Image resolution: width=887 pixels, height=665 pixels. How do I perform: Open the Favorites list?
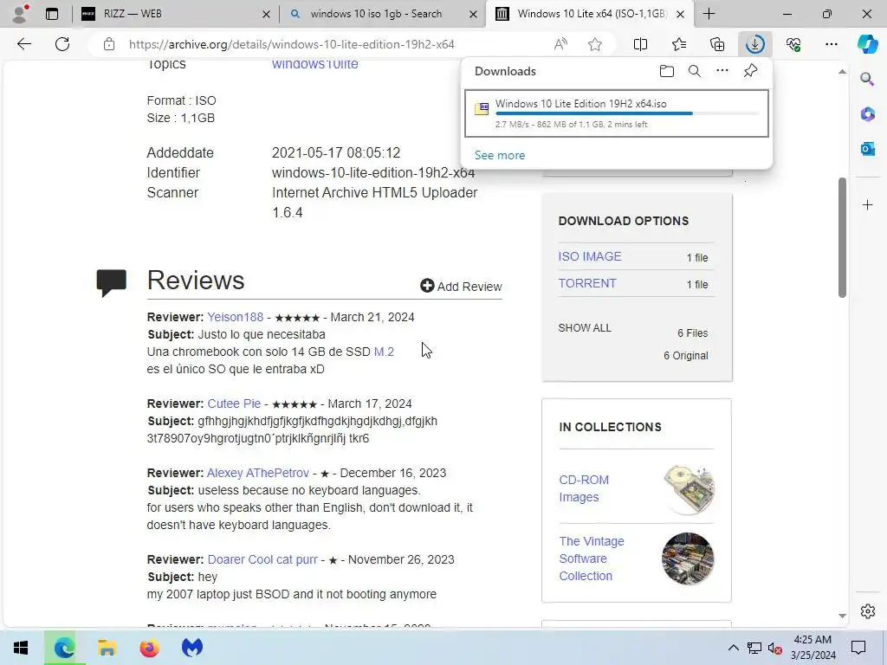(x=679, y=44)
